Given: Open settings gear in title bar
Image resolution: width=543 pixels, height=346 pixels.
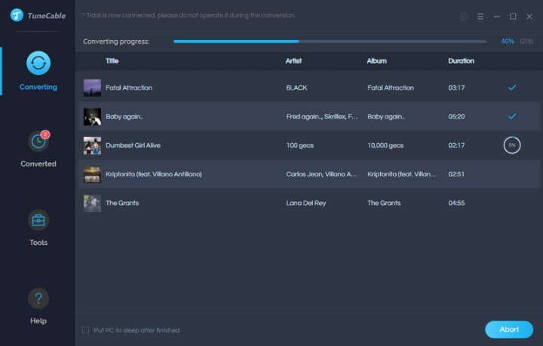Looking at the screenshot, I should click(x=464, y=17).
